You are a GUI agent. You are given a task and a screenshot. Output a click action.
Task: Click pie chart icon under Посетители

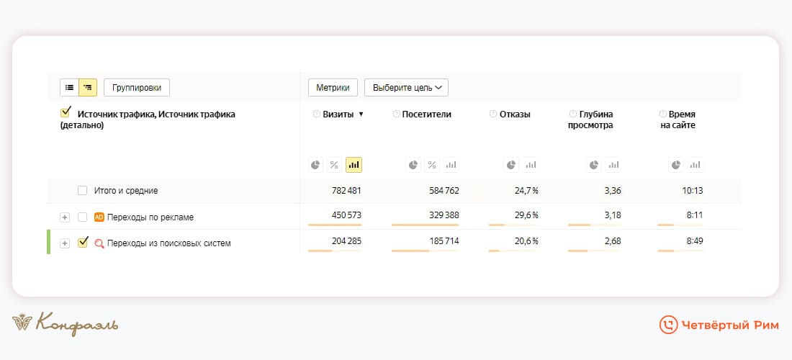coord(413,165)
